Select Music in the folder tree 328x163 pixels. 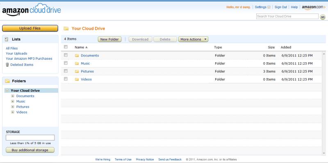tap(21, 102)
